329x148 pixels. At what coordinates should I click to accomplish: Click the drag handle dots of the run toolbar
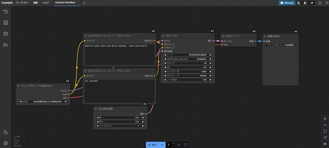coord(144,145)
